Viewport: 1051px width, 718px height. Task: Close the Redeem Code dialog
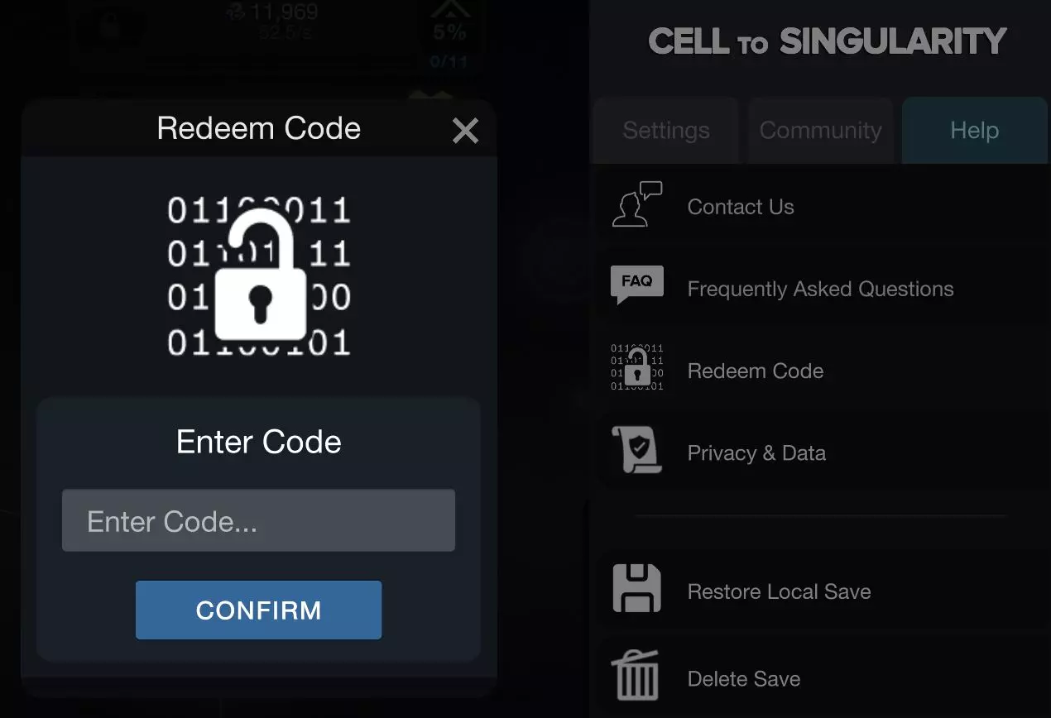click(x=465, y=130)
